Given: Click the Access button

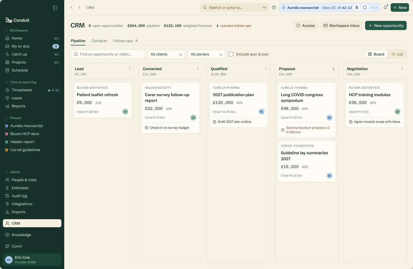Looking at the screenshot, I should point(306,26).
